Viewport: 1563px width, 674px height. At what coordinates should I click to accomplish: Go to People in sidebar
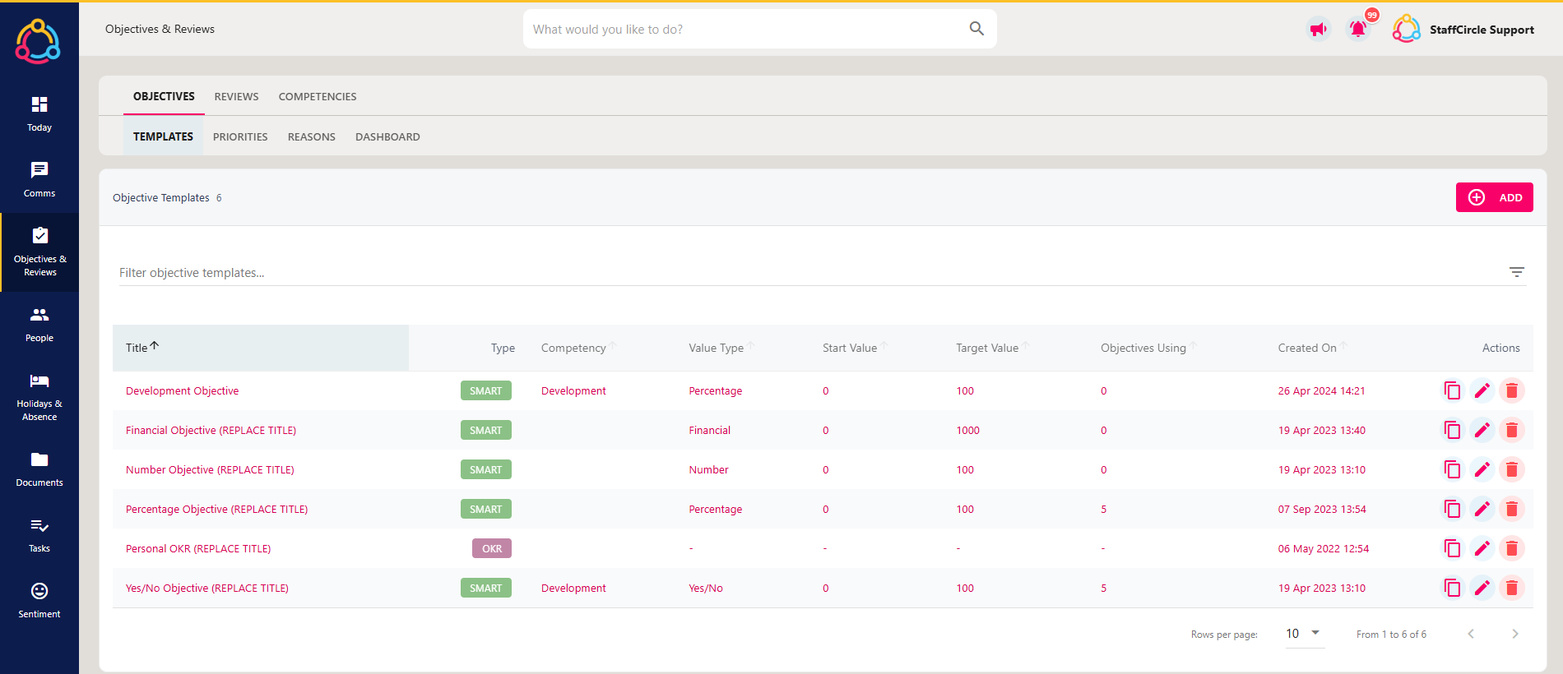[x=39, y=325]
